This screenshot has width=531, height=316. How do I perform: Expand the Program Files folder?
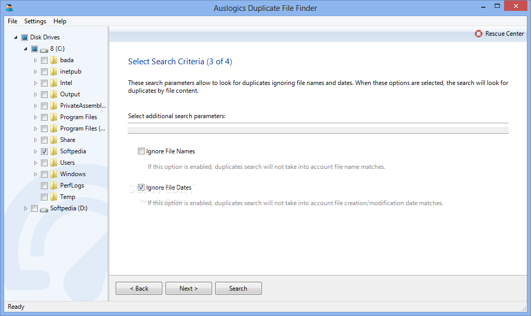[x=35, y=118]
